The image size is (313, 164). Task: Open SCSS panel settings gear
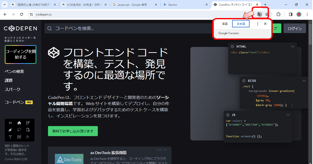click(x=244, y=81)
